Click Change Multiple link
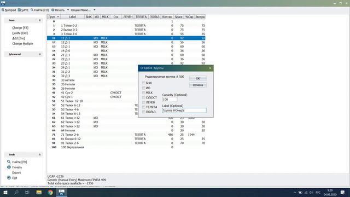 click(22, 44)
